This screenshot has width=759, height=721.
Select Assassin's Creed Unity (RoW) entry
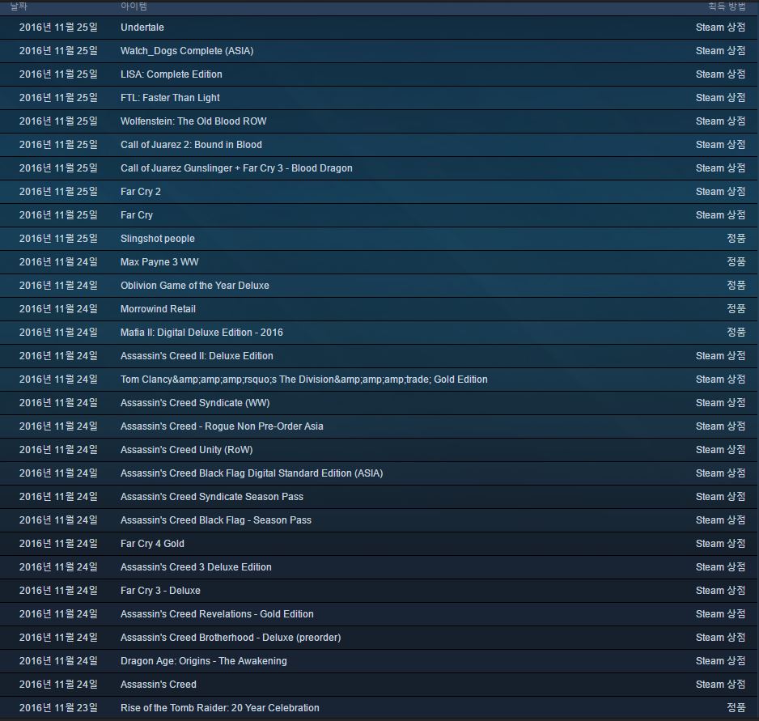click(187, 450)
